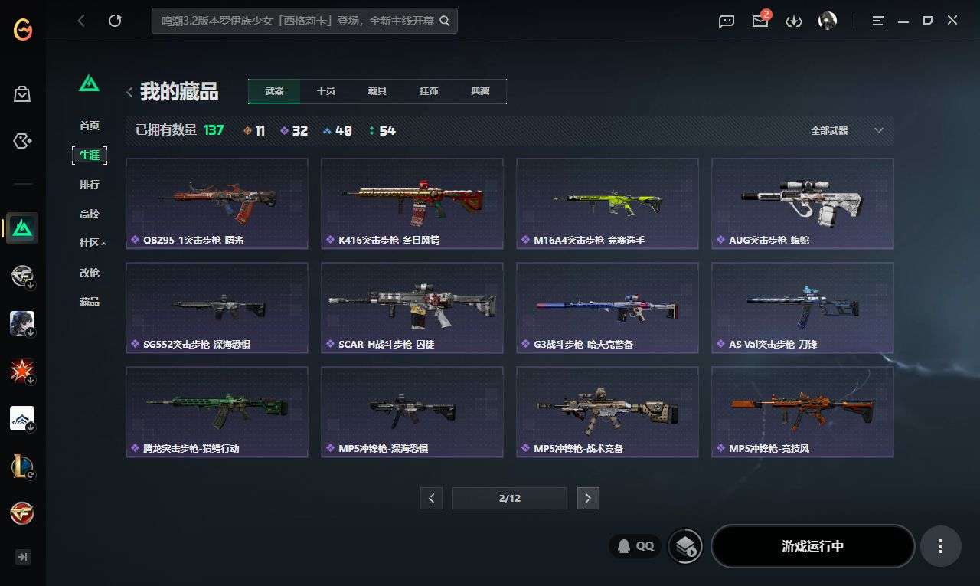The width and height of the screenshot is (980, 586).
Task: Open the mail inbox icon
Action: coord(760,21)
